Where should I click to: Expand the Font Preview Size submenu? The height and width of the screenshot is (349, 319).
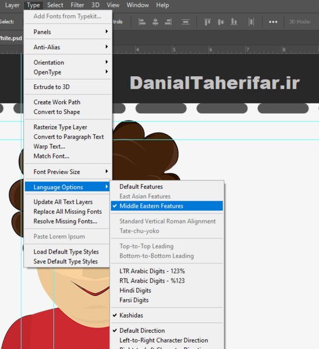click(x=68, y=172)
